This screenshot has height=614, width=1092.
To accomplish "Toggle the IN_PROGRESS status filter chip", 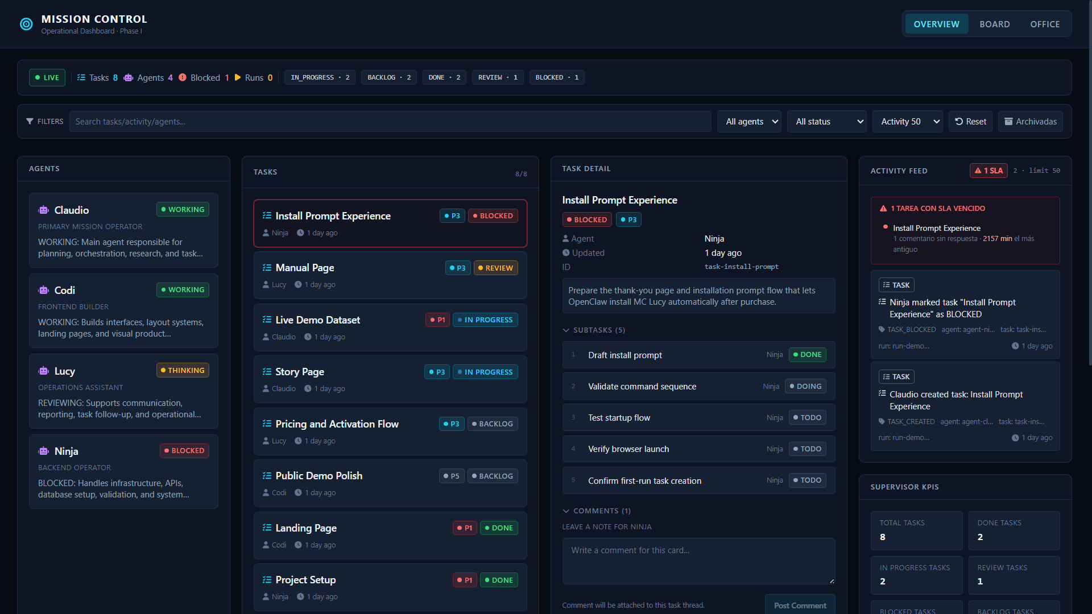I will click(x=320, y=78).
